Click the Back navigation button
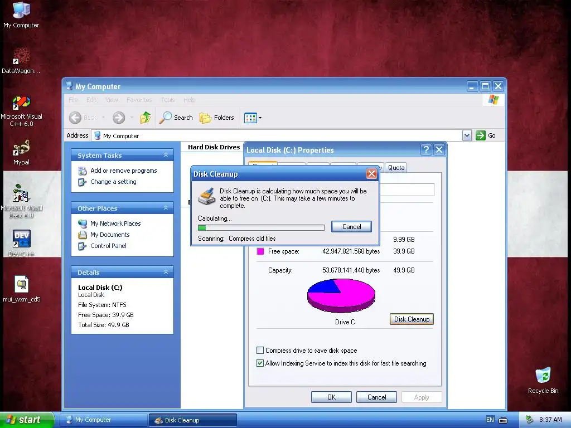Screen dimensions: 571x428 83,118
